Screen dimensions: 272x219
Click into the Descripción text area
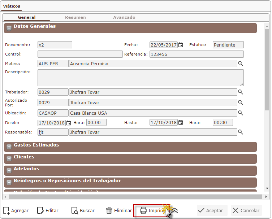(141, 78)
